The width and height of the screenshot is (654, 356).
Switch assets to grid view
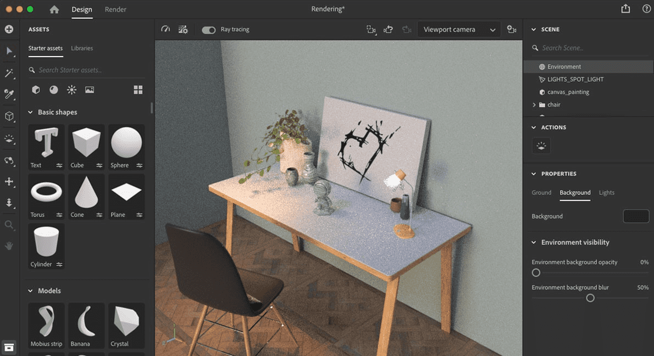point(138,90)
